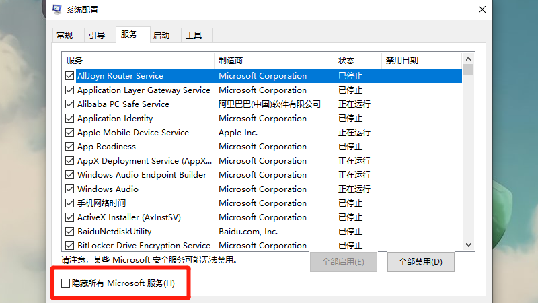Click the scrollbar up arrow in services list
Screen dimensions: 538x303
click(469, 59)
